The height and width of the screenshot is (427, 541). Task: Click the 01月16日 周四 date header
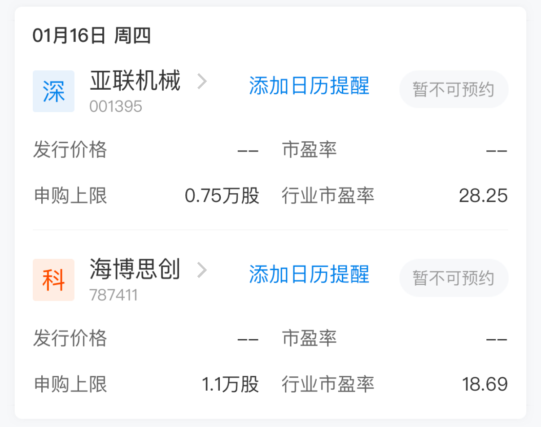[92, 36]
